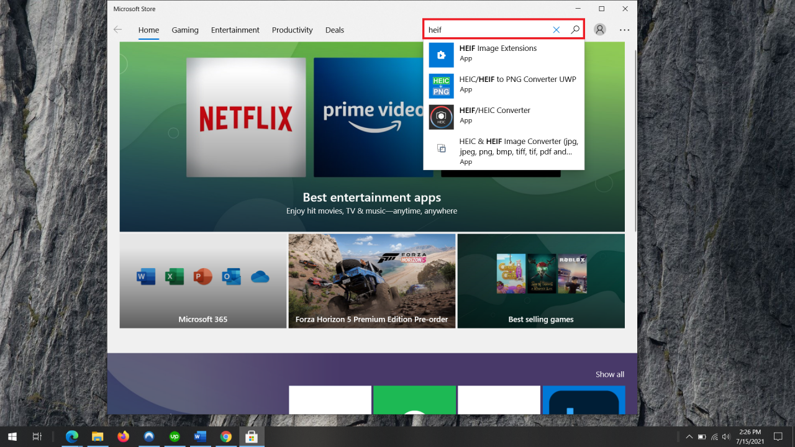Click the Show all link
Viewport: 795px width, 447px height.
point(609,374)
